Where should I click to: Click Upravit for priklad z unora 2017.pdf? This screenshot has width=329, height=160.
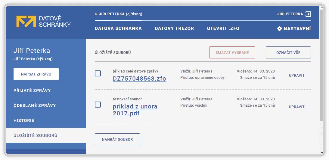coord(296,107)
